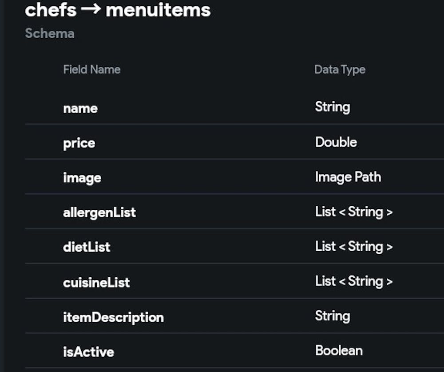The width and height of the screenshot is (444, 372).
Task: Select the image field name
Action: pyautogui.click(x=82, y=178)
